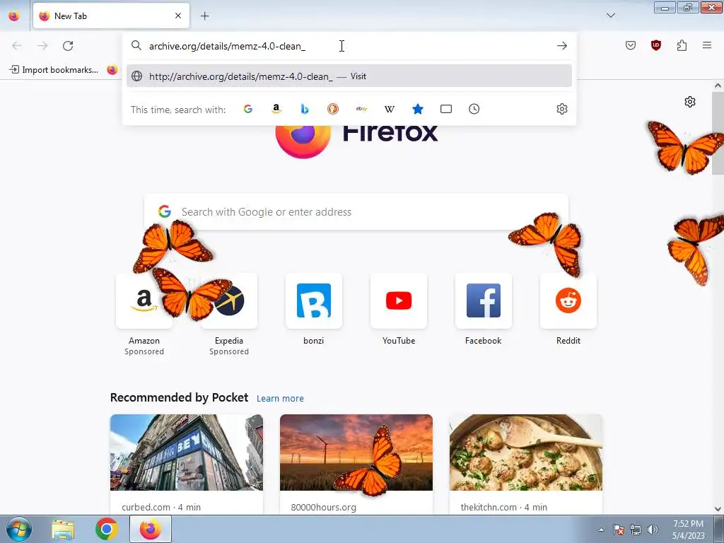Visit the archive.org memz suggestion row
The height and width of the screenshot is (543, 724).
[349, 76]
